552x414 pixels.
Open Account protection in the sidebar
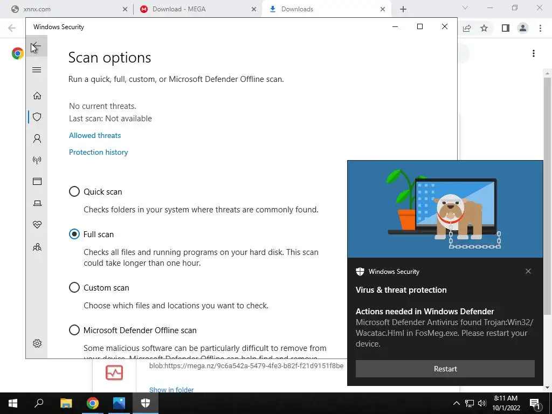(37, 139)
